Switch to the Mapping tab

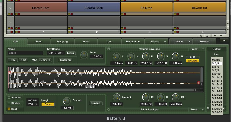tap(62, 42)
